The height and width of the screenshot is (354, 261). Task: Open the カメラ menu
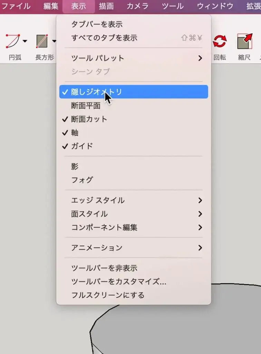137,6
